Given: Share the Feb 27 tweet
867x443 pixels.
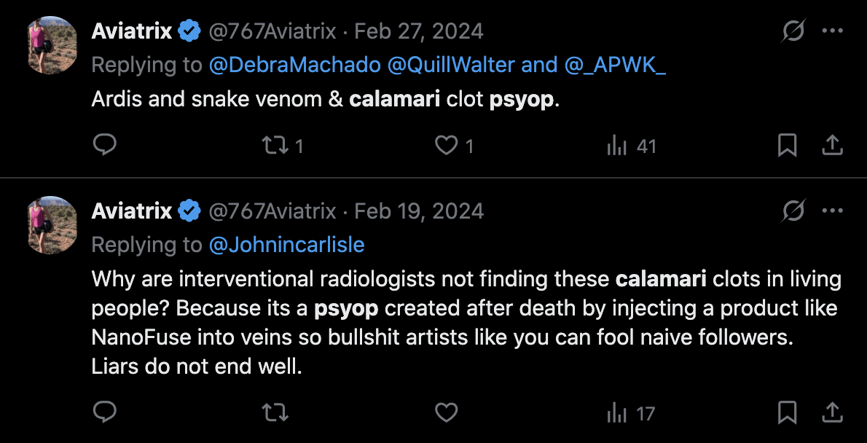Looking at the screenshot, I should pos(831,146).
